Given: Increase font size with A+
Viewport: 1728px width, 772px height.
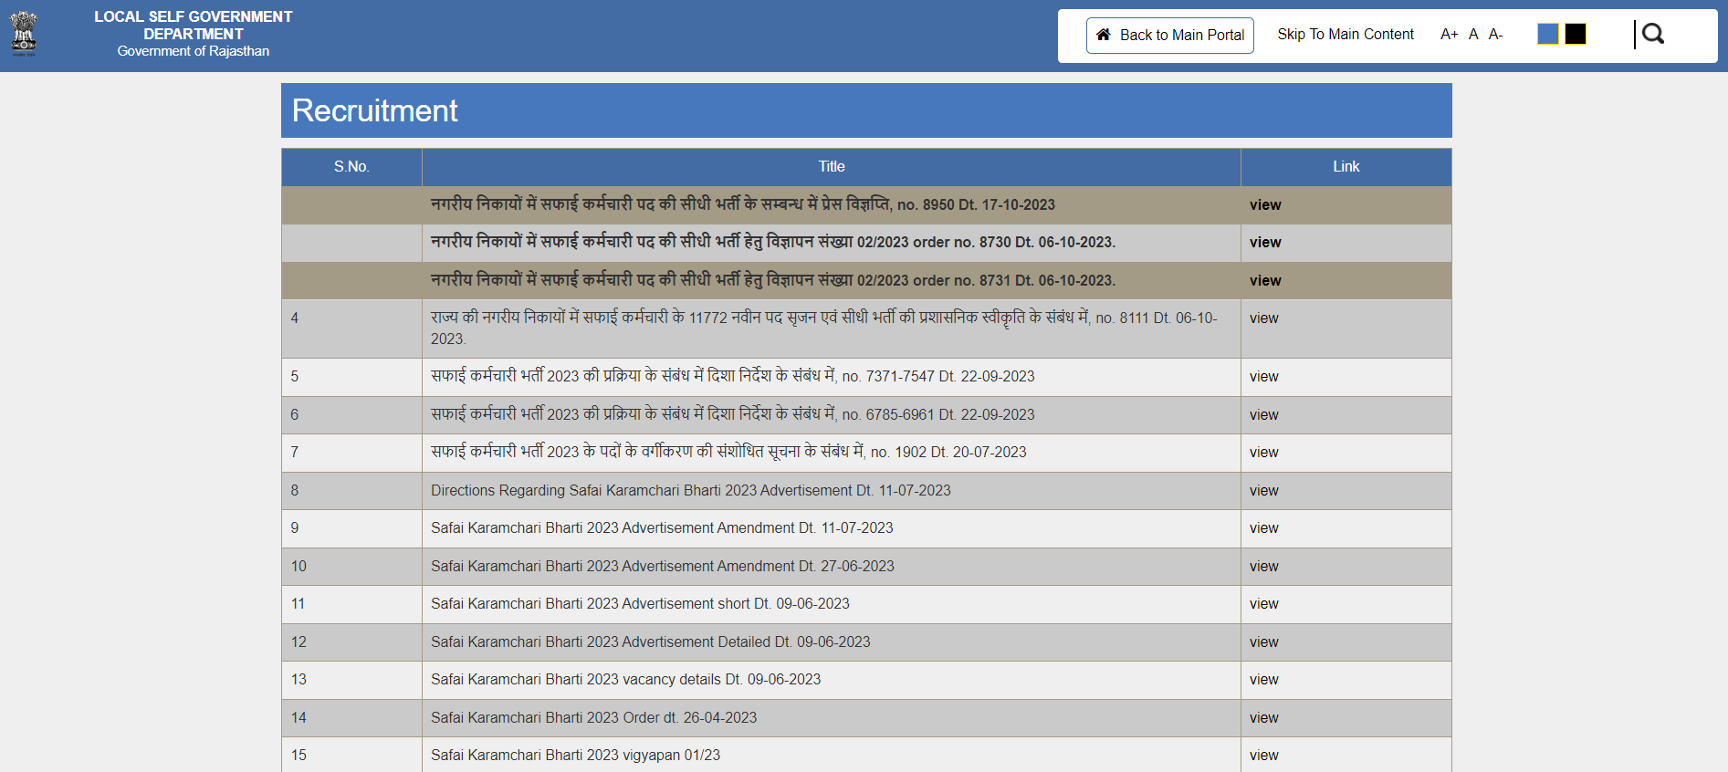Looking at the screenshot, I should tap(1449, 35).
